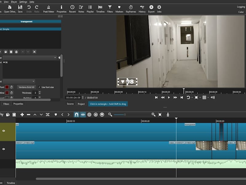Open the Keyframes panel
The height and width of the screenshot is (185, 246).
pyautogui.click(x=131, y=9)
